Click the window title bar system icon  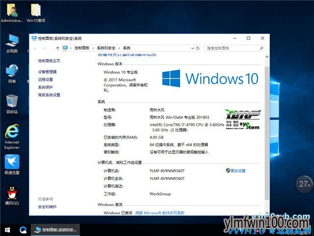(34, 38)
